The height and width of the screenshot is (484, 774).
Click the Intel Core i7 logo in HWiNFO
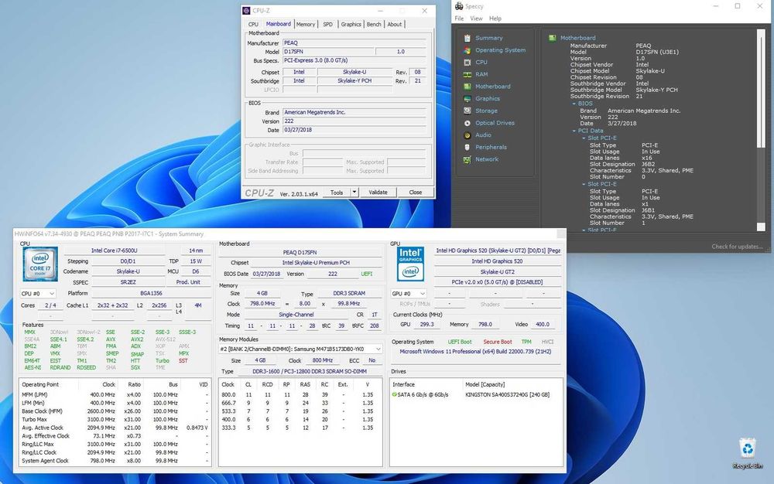(x=40, y=264)
